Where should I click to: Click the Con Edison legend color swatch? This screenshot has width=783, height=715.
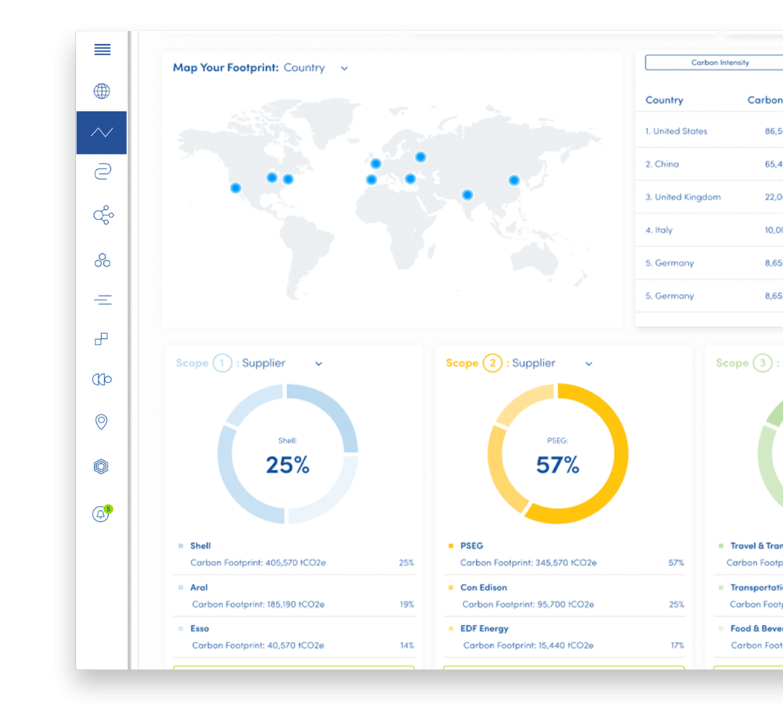[x=451, y=587]
